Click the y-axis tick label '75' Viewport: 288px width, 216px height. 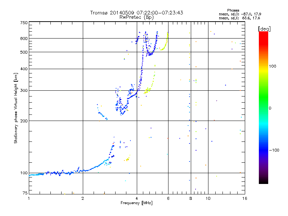click(x=25, y=193)
